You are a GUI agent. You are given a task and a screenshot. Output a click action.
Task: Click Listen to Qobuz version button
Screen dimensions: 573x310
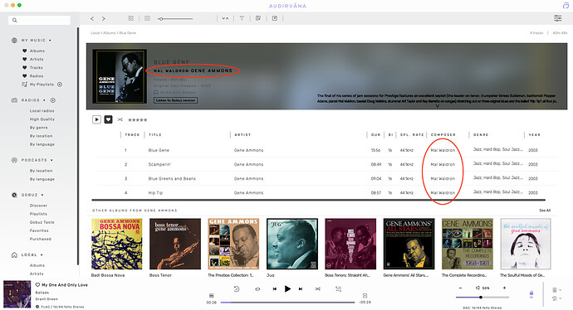176,100
